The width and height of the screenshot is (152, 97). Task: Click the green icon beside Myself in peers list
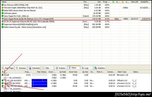tap(3, 75)
